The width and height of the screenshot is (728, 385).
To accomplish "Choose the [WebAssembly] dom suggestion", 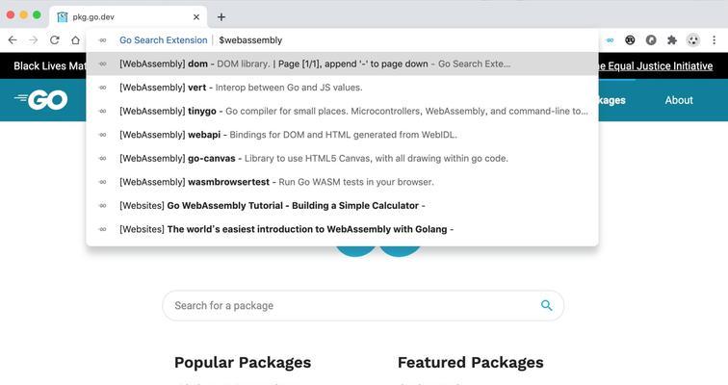I will coord(342,64).
